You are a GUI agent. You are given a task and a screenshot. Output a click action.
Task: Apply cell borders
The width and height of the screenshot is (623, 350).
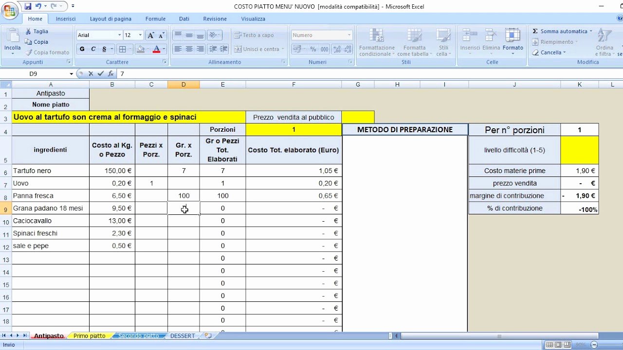pyautogui.click(x=123, y=49)
